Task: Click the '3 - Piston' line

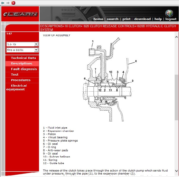Action: point(49,134)
